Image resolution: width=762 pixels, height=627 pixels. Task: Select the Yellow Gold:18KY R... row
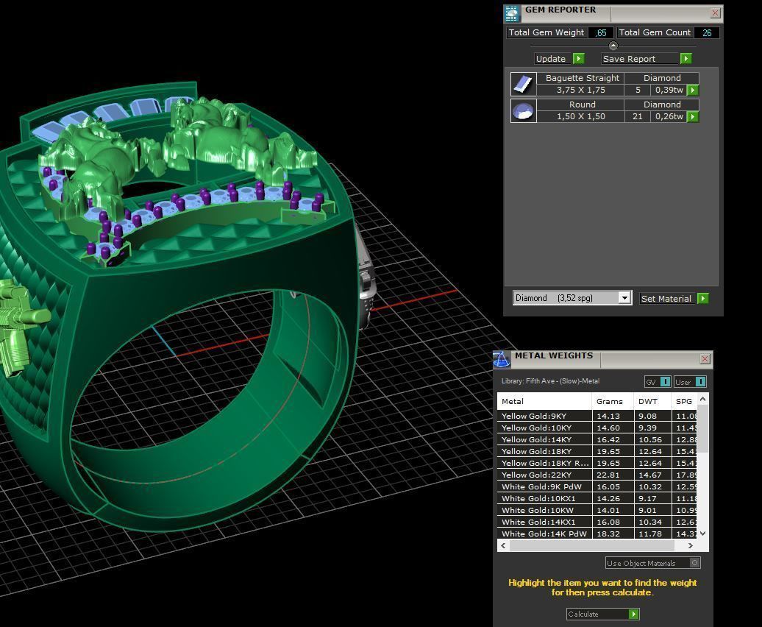pyautogui.click(x=597, y=463)
